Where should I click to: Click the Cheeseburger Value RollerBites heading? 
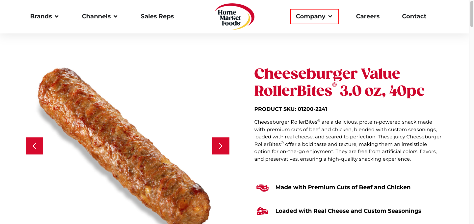click(339, 82)
